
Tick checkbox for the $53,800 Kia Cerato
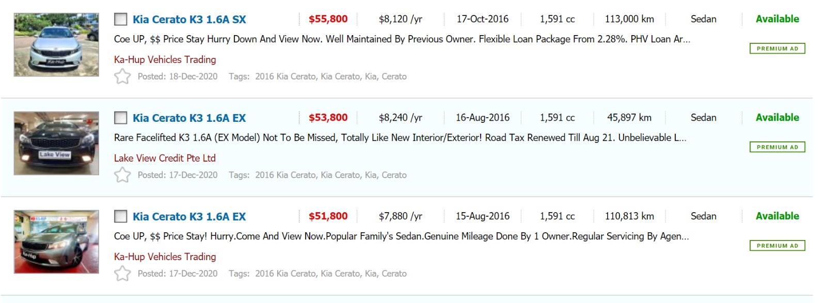(121, 118)
